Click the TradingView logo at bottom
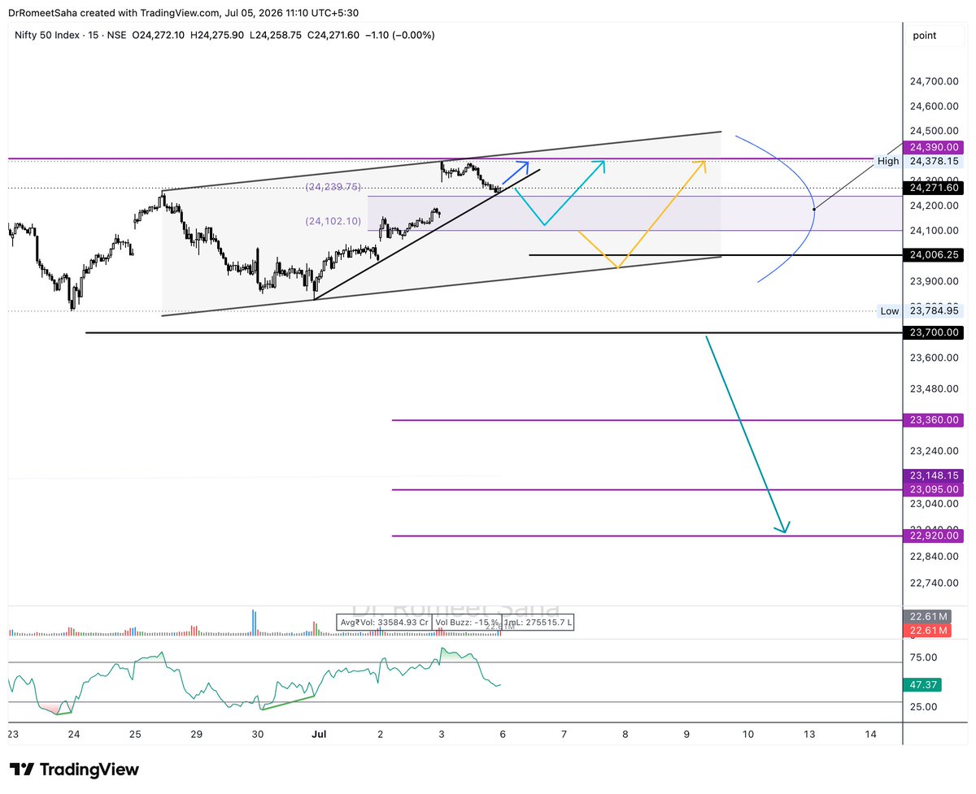This screenshot has width=976, height=794. [74, 770]
